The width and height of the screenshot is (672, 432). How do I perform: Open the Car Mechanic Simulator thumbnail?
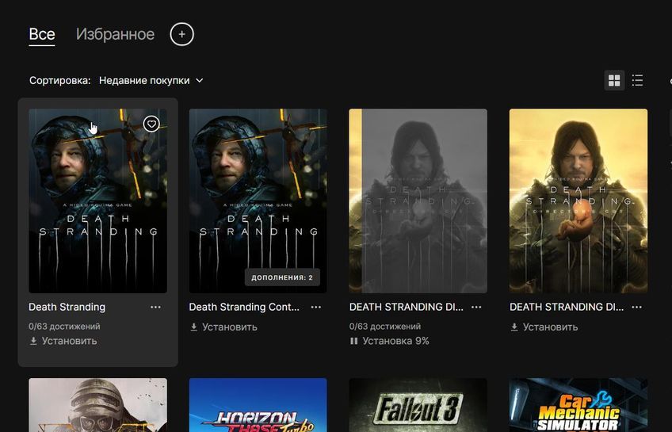point(578,405)
